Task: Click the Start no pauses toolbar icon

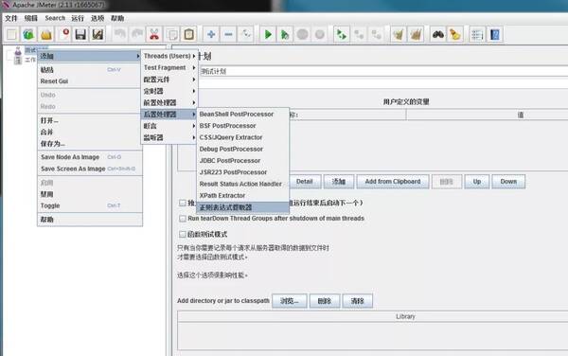Action: click(285, 34)
